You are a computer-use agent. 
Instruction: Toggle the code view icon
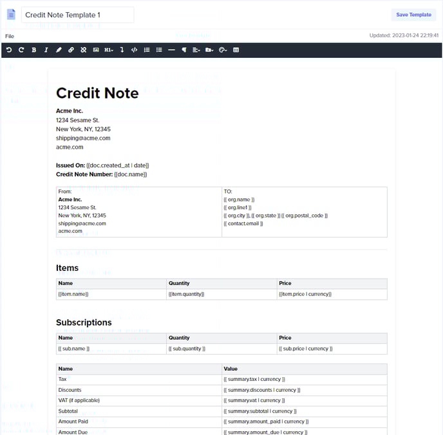(134, 50)
